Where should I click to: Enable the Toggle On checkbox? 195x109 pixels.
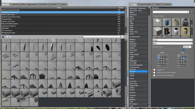point(154,70)
